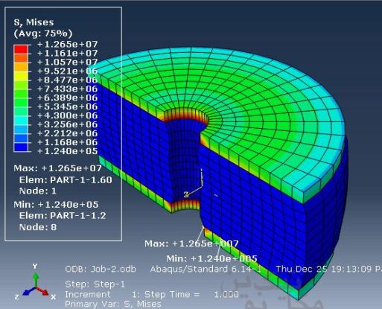
Task: Click legend value +3.256e+06
Action: pos(67,124)
